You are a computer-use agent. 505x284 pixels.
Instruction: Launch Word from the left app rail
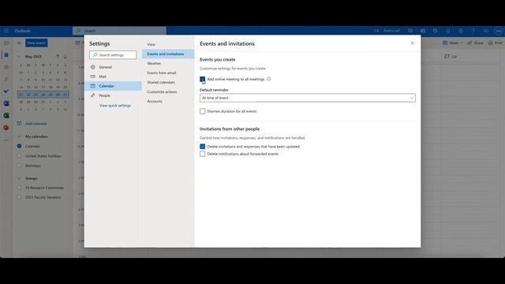pyautogui.click(x=6, y=103)
